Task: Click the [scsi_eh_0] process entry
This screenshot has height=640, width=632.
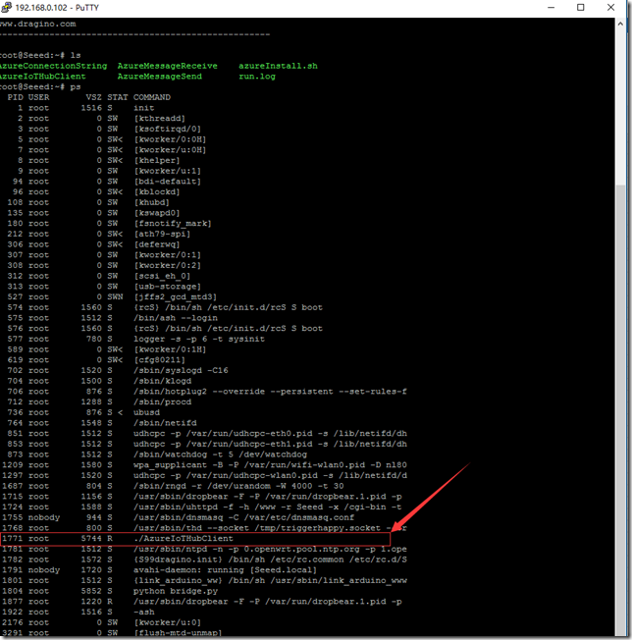Action: click(162, 276)
